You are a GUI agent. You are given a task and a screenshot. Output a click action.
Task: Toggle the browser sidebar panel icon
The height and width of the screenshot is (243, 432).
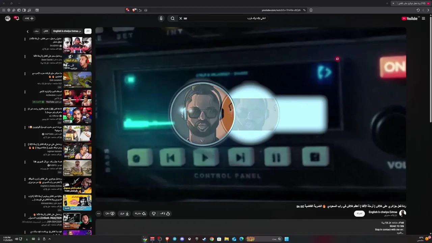point(24,10)
